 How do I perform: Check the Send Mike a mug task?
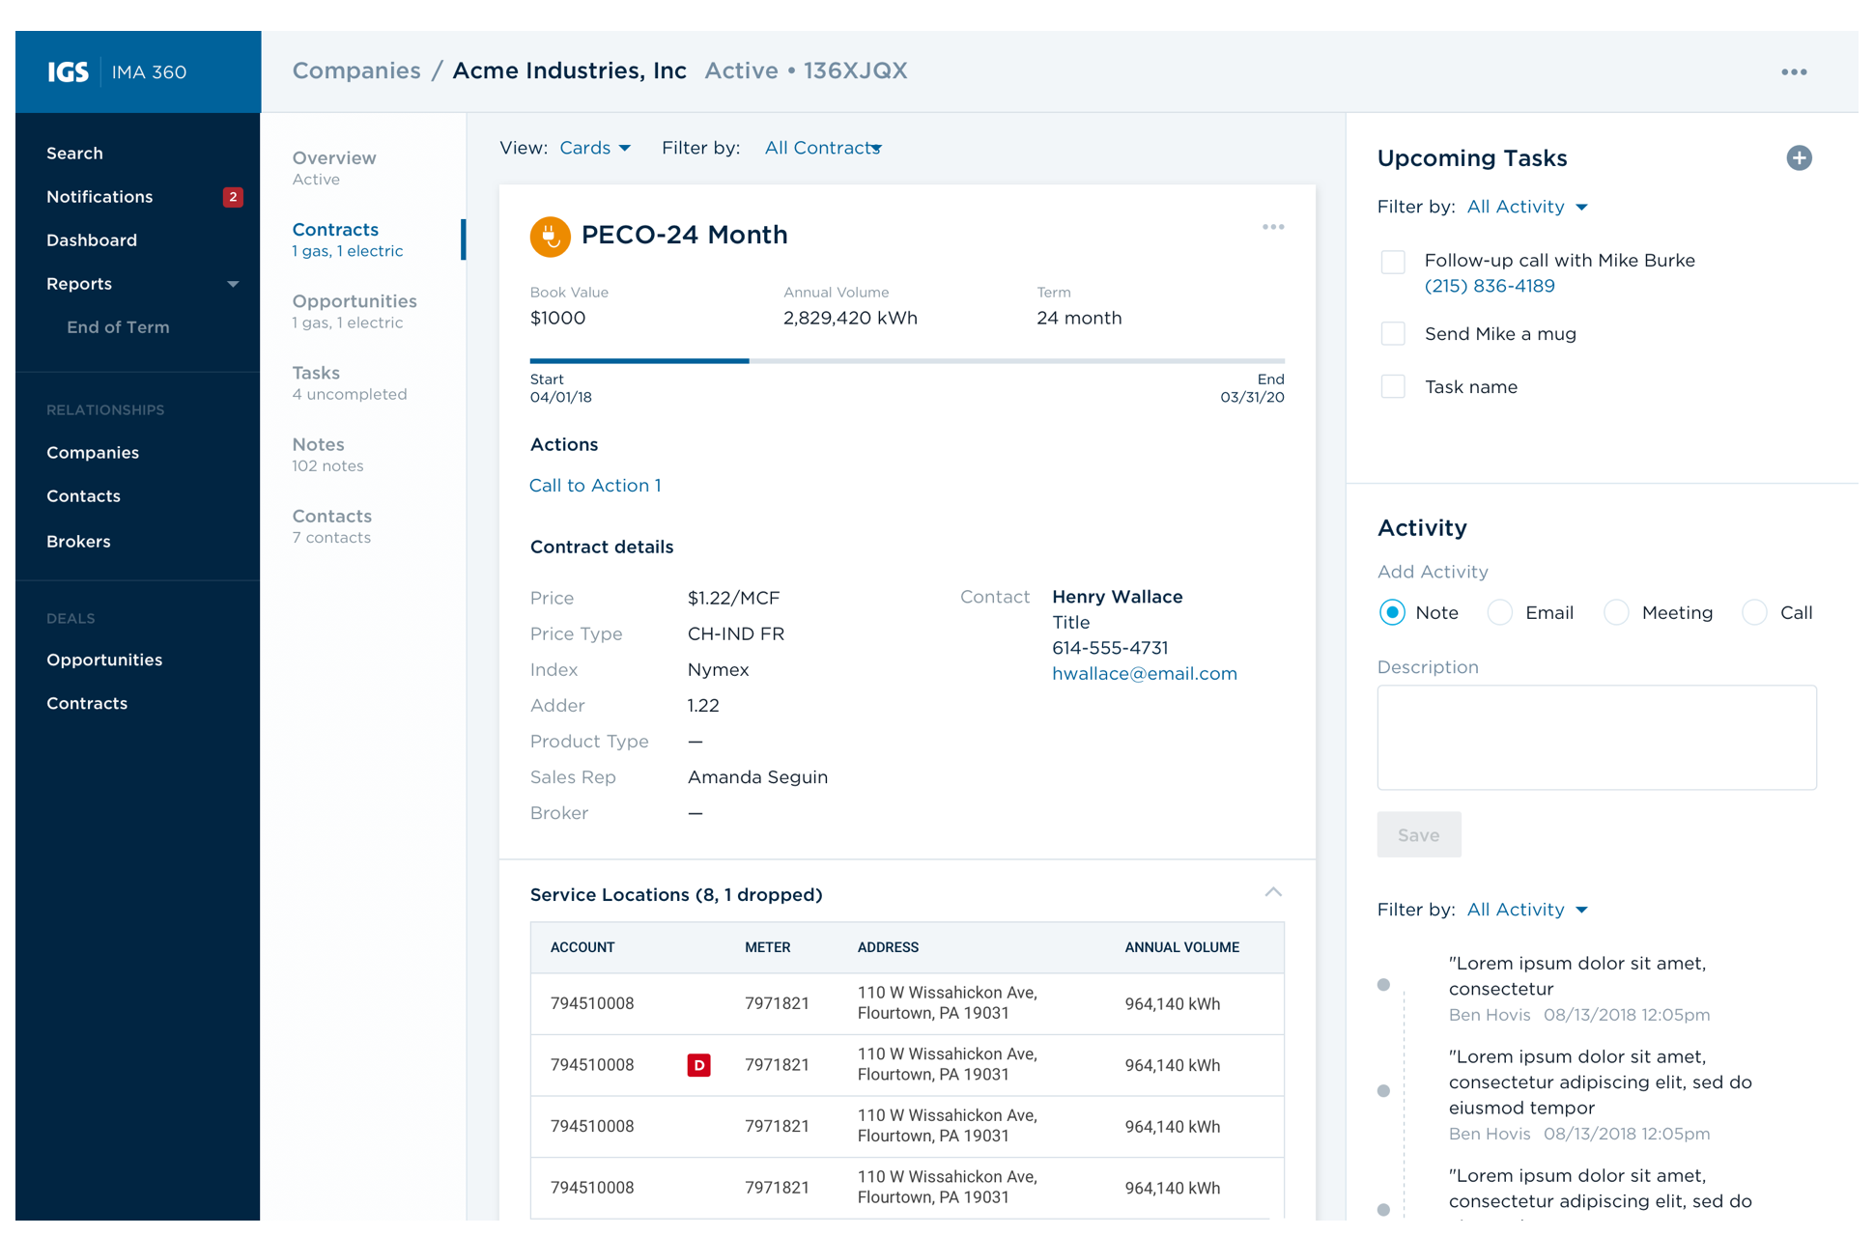point(1393,334)
